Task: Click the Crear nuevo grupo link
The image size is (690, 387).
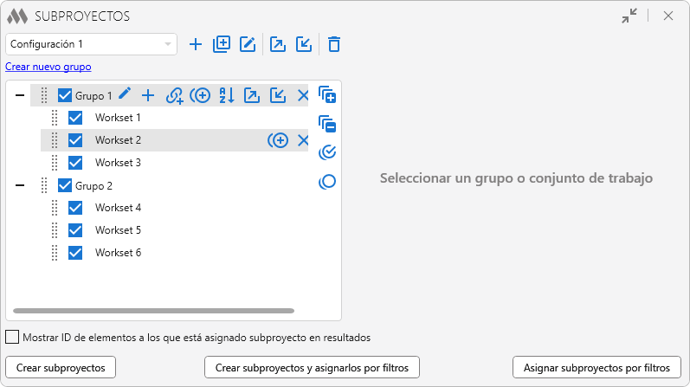Action: pyautogui.click(x=48, y=67)
